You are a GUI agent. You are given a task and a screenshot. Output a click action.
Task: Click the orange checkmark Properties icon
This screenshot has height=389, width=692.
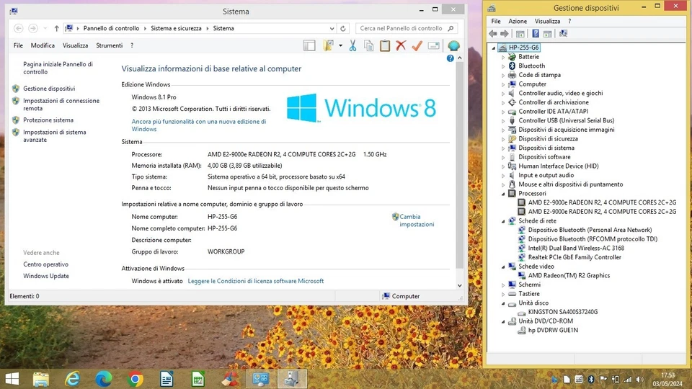pos(417,45)
